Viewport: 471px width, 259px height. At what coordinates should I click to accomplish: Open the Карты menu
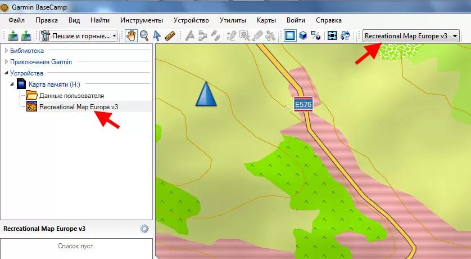266,20
